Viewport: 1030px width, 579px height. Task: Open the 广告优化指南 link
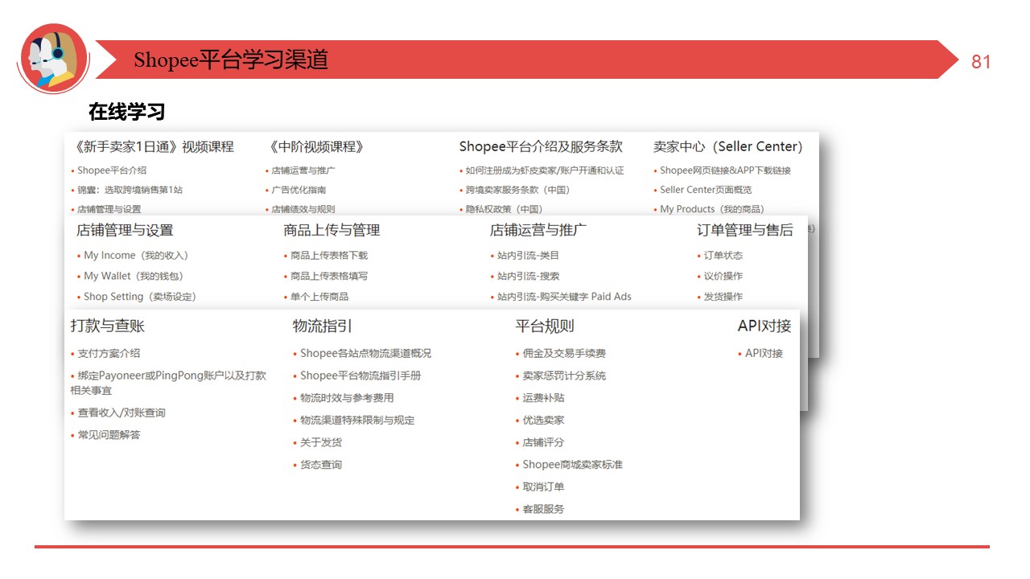(x=298, y=190)
